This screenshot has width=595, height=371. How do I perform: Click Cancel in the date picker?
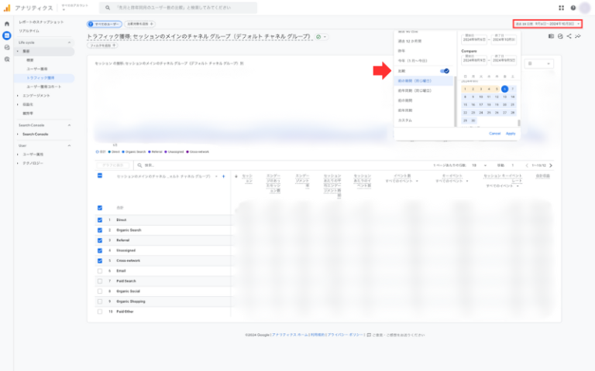click(494, 133)
